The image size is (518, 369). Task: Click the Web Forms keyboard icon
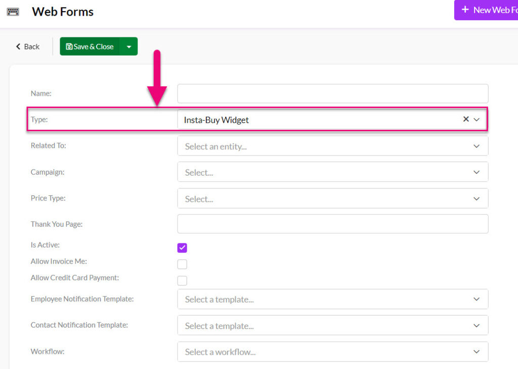[x=13, y=12]
